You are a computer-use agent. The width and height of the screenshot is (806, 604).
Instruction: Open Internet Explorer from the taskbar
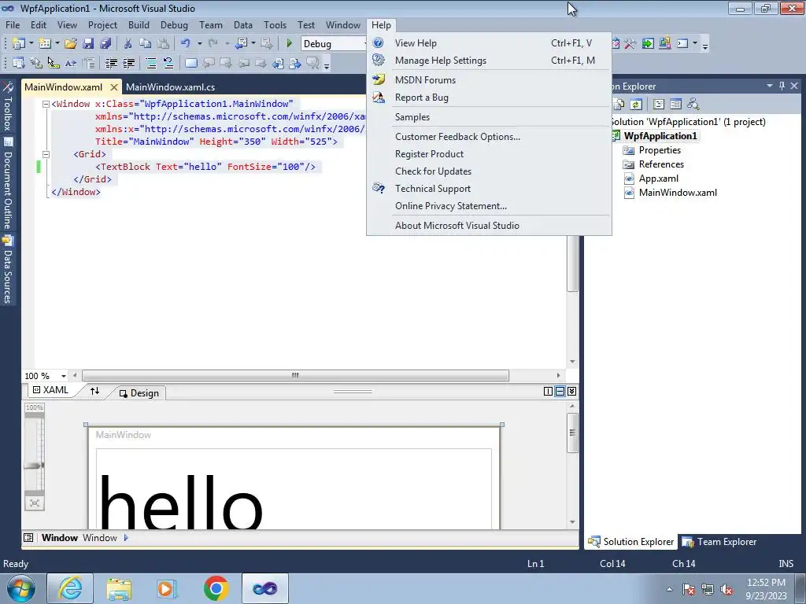tap(70, 588)
